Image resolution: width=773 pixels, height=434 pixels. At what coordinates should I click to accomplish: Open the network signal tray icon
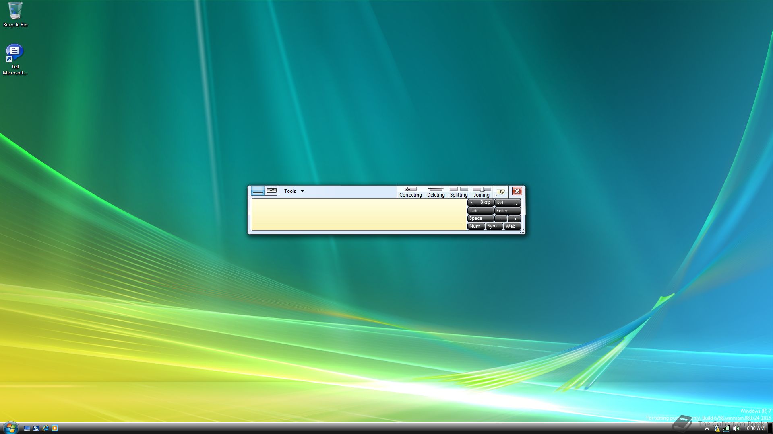[x=726, y=428]
